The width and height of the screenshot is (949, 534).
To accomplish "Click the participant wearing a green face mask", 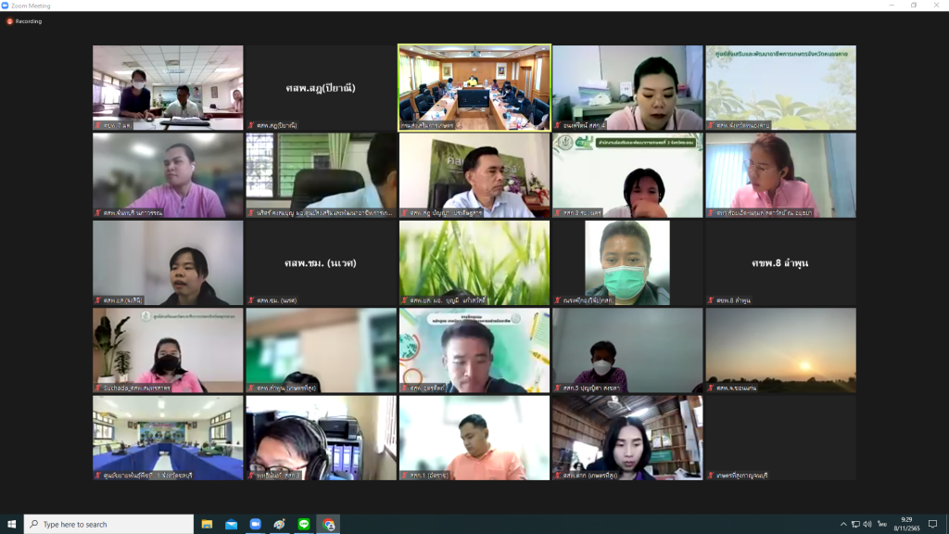I will click(x=626, y=262).
